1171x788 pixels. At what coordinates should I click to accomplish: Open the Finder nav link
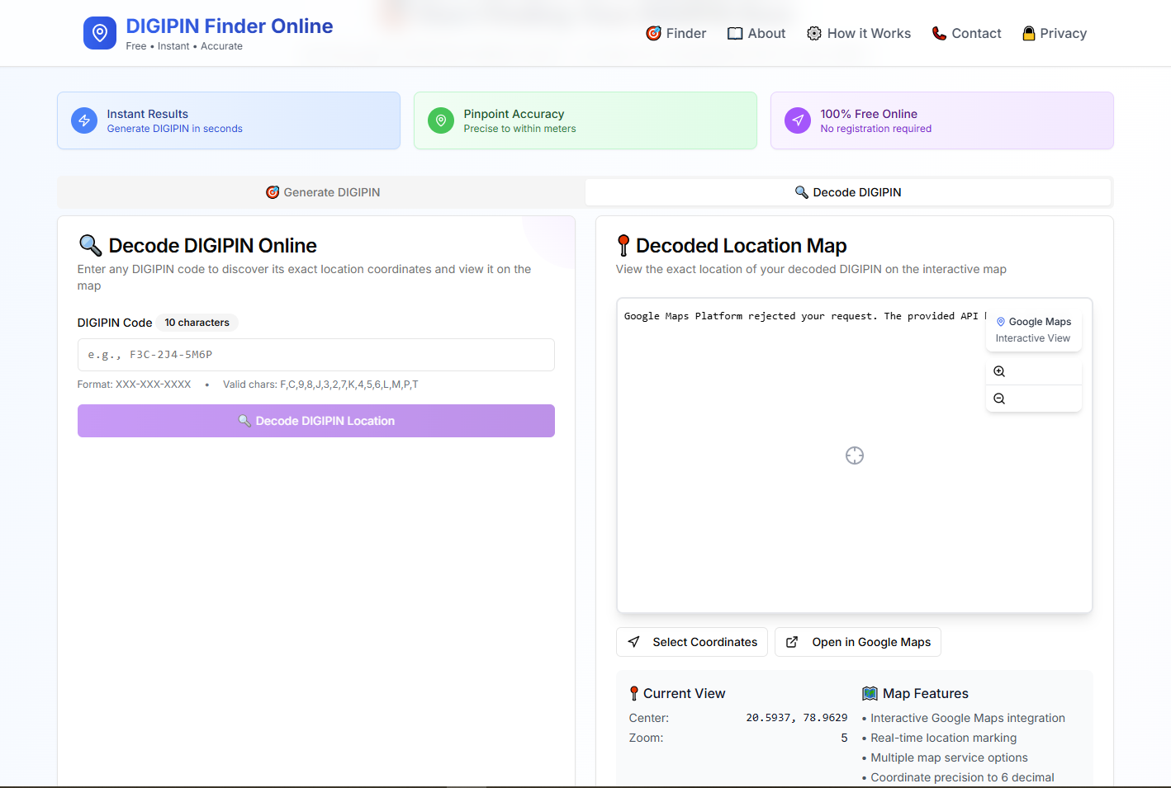pyautogui.click(x=676, y=33)
